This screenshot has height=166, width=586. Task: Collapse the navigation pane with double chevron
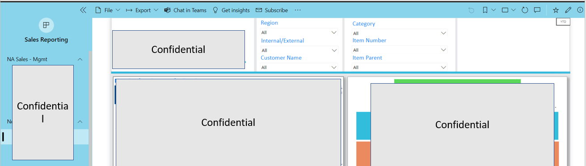pos(83,10)
